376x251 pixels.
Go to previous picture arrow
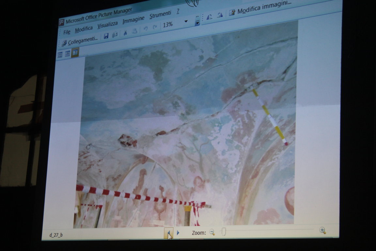(x=168, y=233)
